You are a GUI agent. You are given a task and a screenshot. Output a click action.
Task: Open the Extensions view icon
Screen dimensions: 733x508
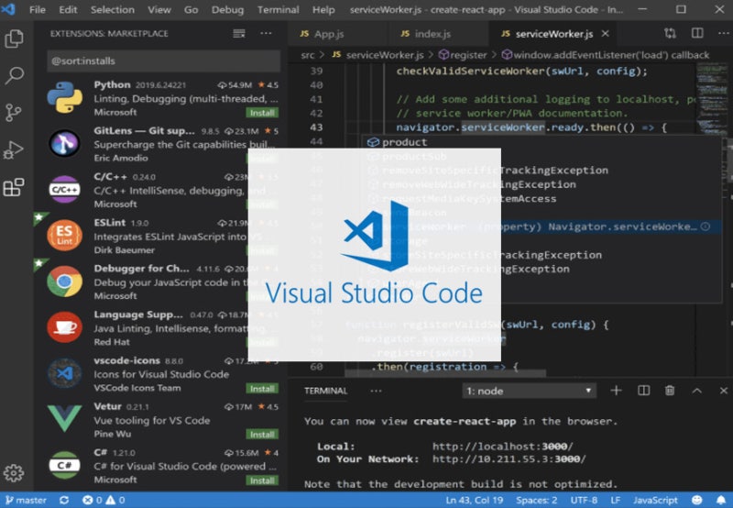click(x=14, y=188)
